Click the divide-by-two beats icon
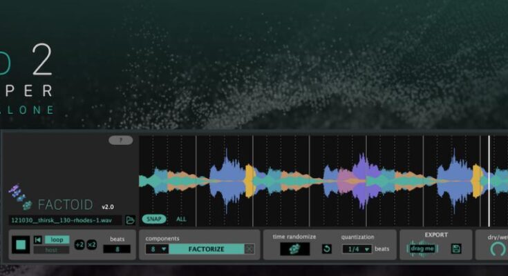 (x=79, y=245)
